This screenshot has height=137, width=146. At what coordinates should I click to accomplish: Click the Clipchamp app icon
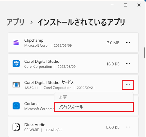coord(16,43)
